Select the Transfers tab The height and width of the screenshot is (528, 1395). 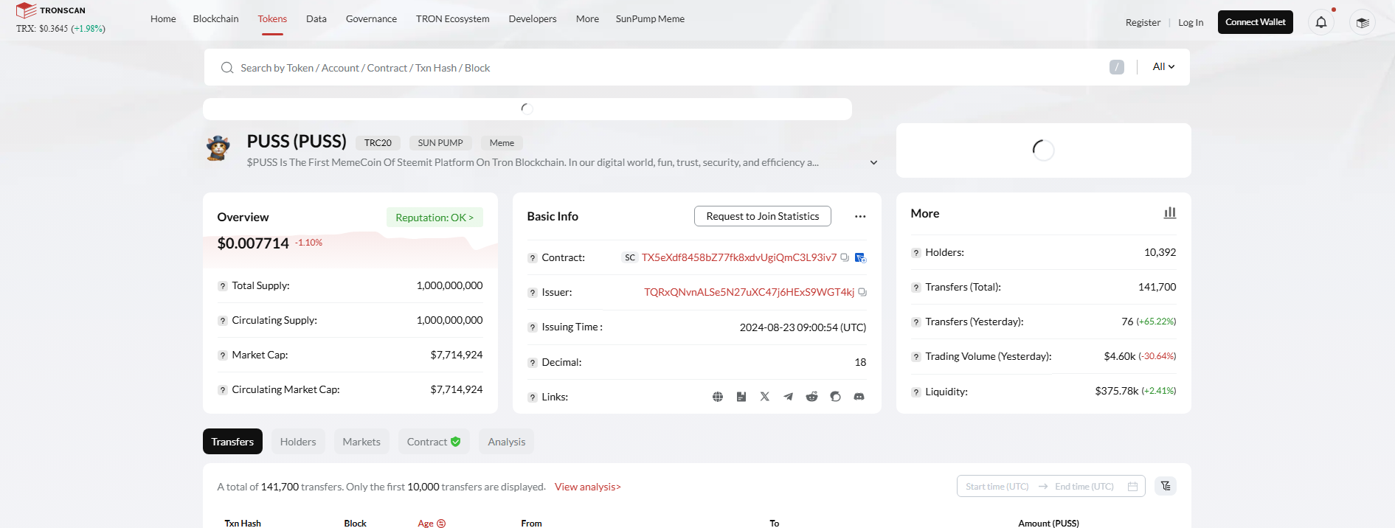click(232, 442)
